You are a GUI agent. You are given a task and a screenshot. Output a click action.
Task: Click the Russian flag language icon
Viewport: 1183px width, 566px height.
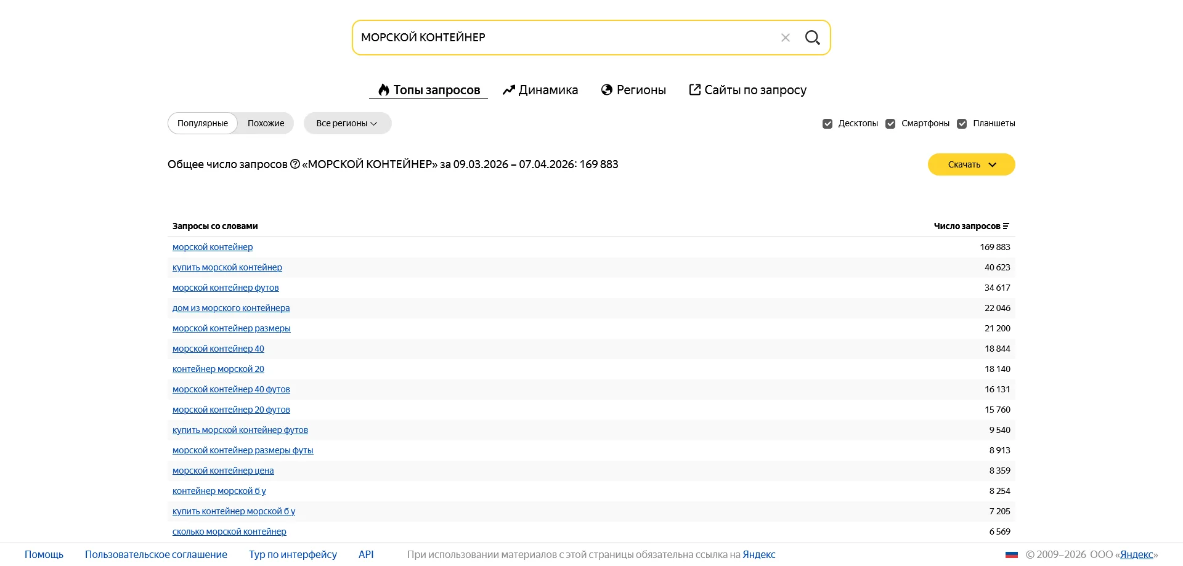[x=1012, y=554]
